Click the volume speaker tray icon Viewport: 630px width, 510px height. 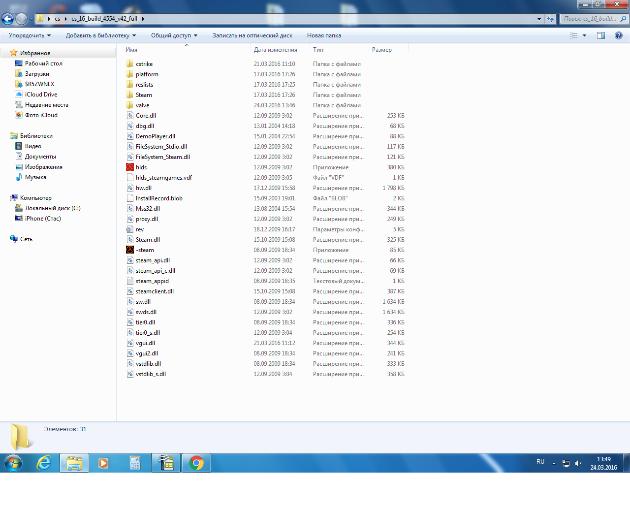578,463
